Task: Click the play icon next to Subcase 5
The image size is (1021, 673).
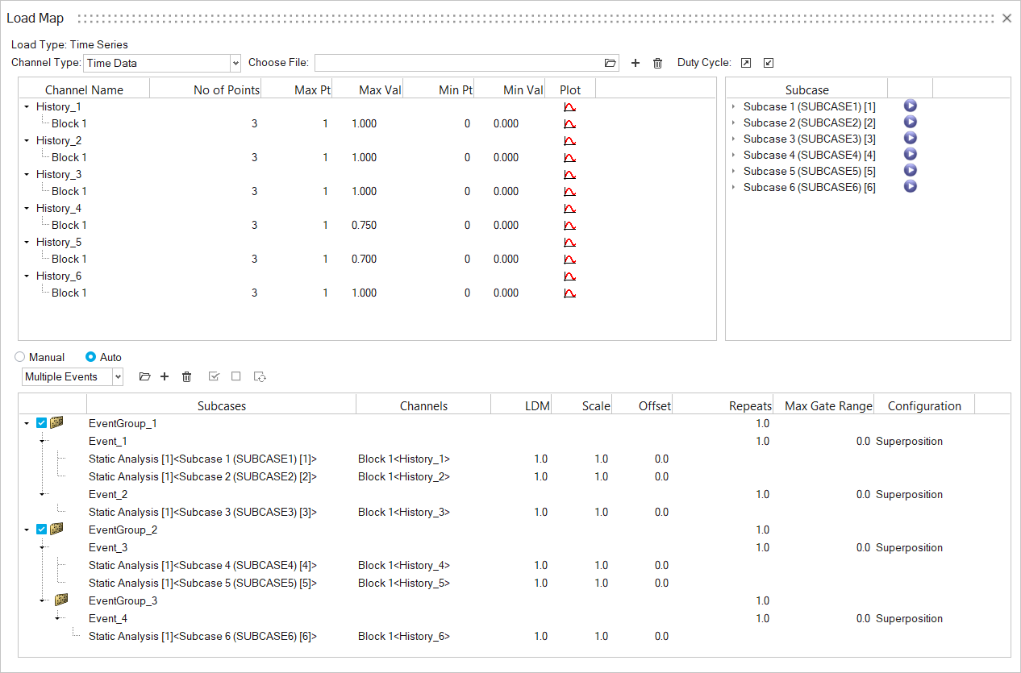Action: [x=911, y=170]
